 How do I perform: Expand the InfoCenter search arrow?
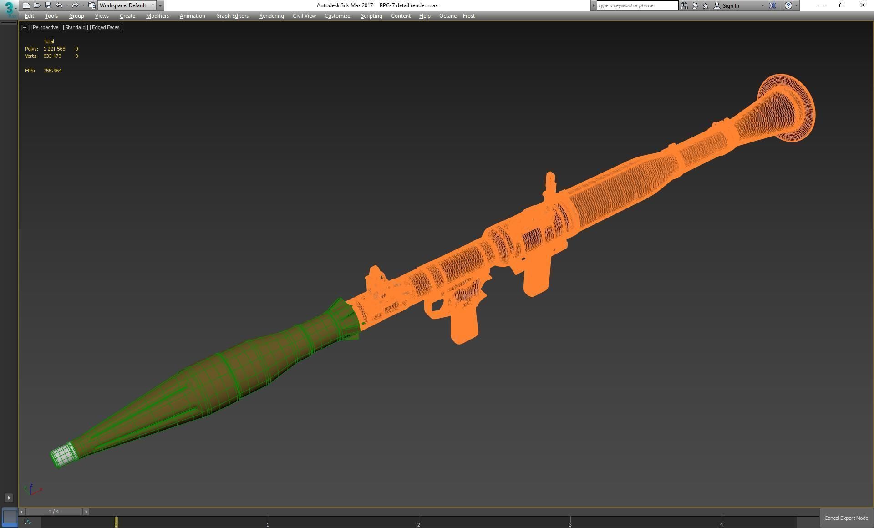click(x=593, y=5)
